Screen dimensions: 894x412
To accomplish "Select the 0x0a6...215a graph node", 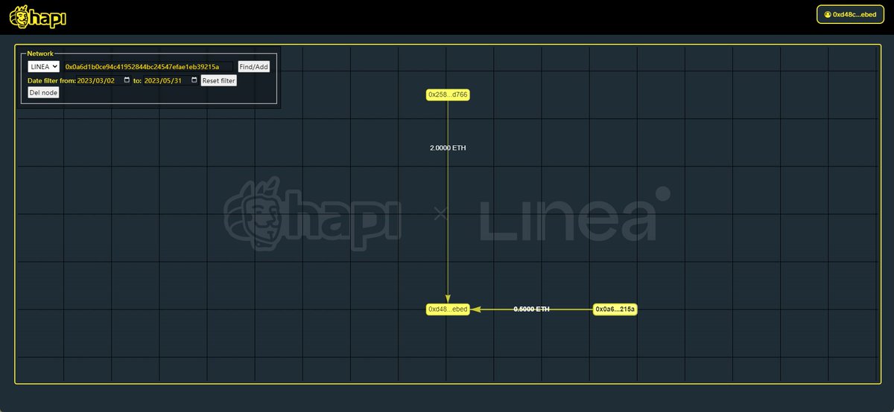I will 615,309.
